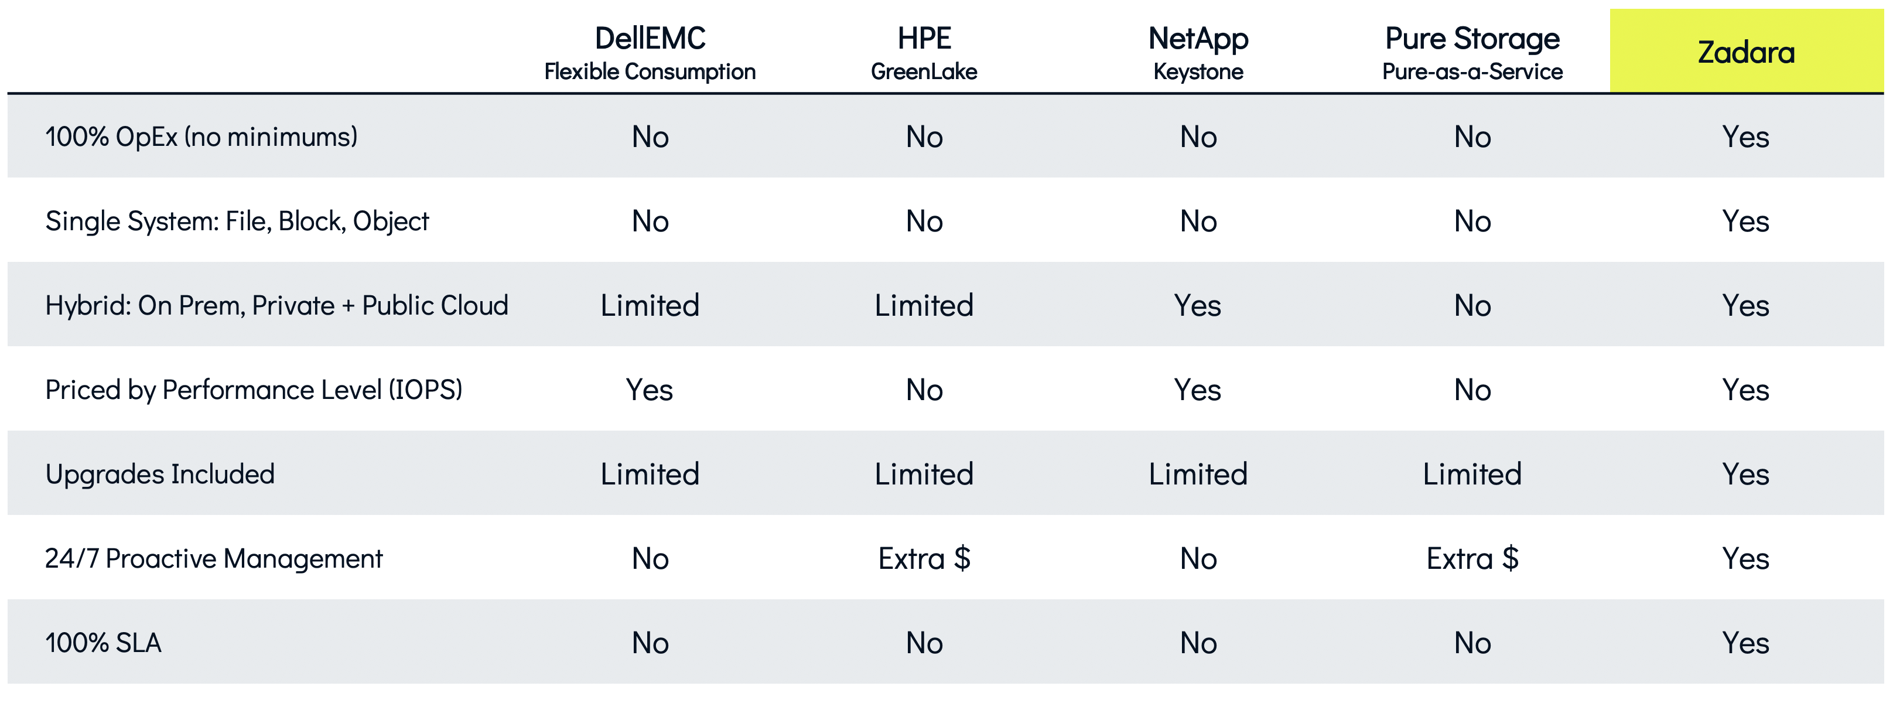Click Zadara's "Yes" in the 100% SLA row
Screen dimensions: 1893x703
coord(1746,643)
